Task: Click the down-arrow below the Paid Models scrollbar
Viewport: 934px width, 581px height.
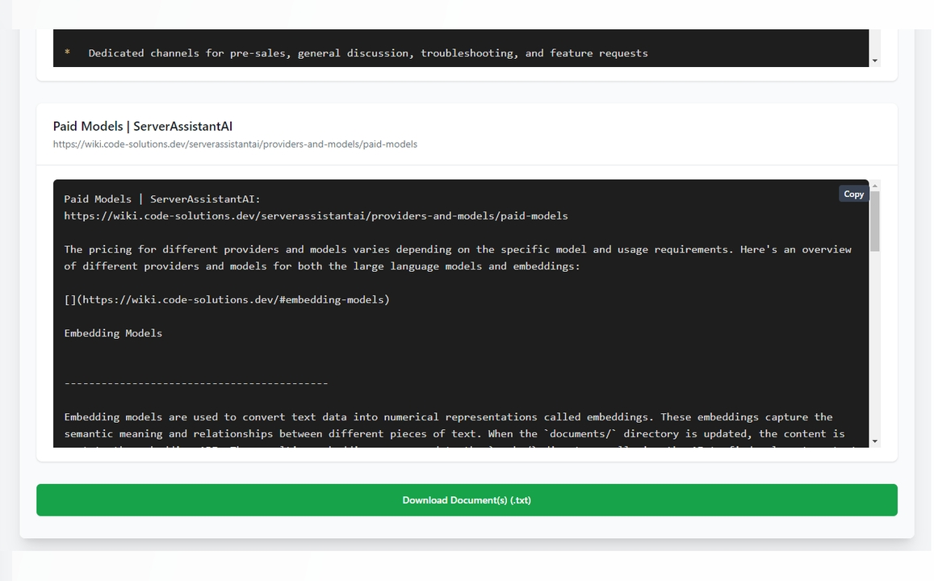Action: [873, 439]
